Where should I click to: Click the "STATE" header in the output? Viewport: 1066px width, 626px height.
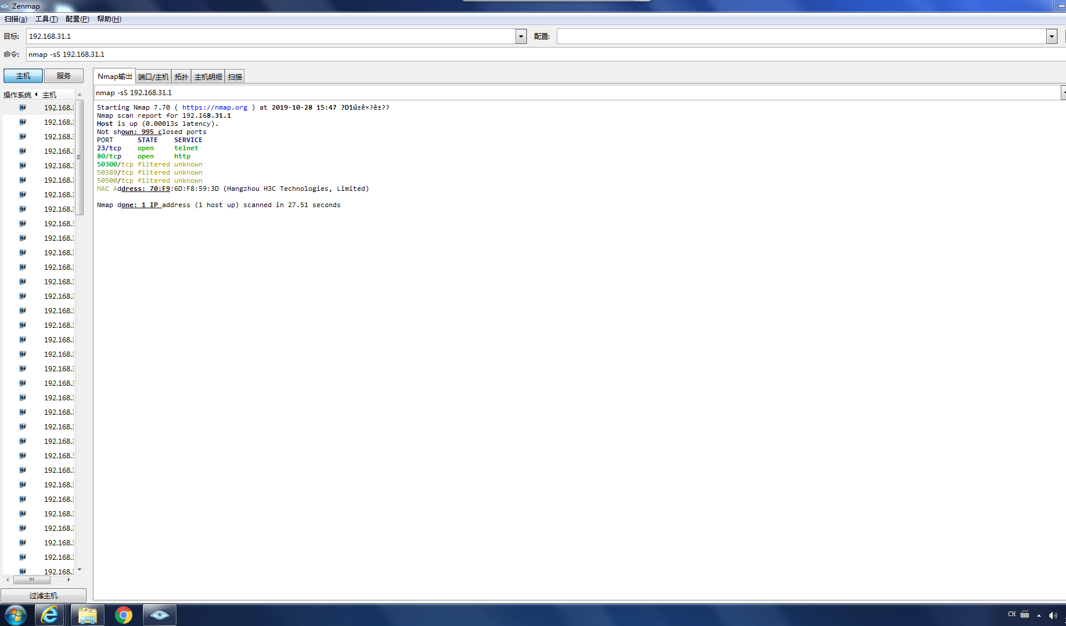click(x=147, y=140)
